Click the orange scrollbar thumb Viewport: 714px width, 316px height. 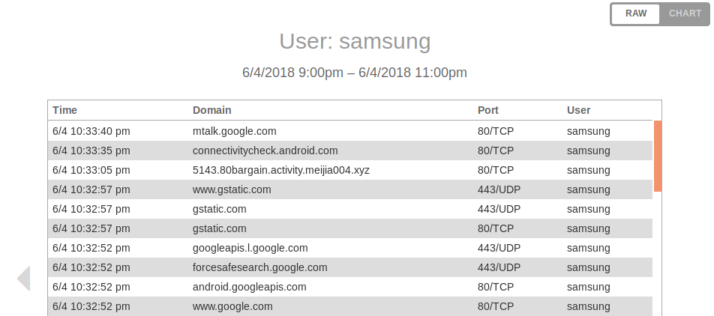tap(657, 156)
